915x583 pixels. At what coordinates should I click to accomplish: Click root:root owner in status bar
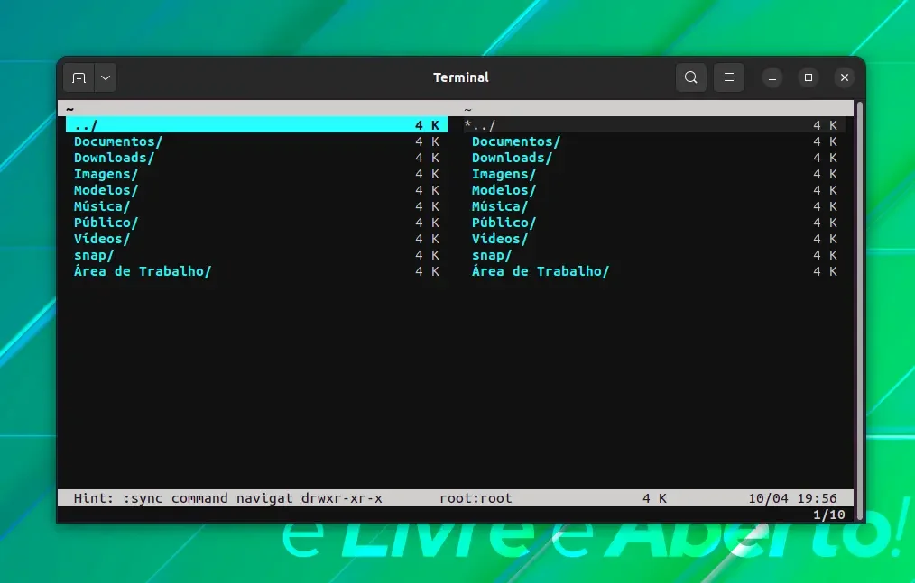476,498
